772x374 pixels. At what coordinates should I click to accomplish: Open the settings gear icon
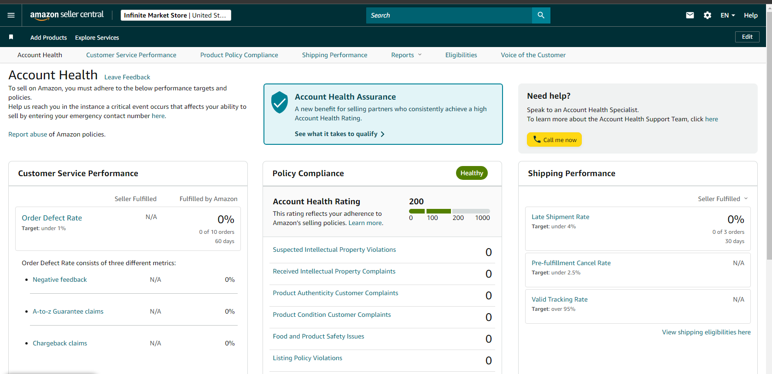click(x=708, y=15)
